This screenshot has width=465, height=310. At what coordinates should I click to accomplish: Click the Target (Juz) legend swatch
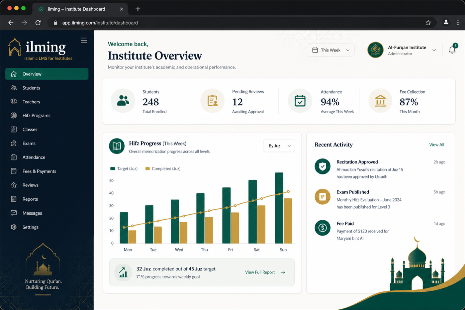[113, 169]
